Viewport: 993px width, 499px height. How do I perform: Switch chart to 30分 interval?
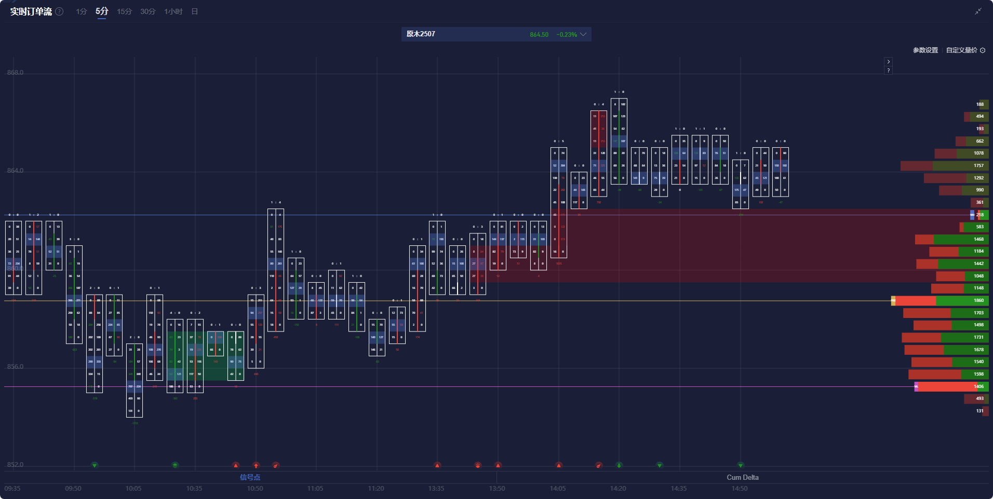[x=147, y=11]
